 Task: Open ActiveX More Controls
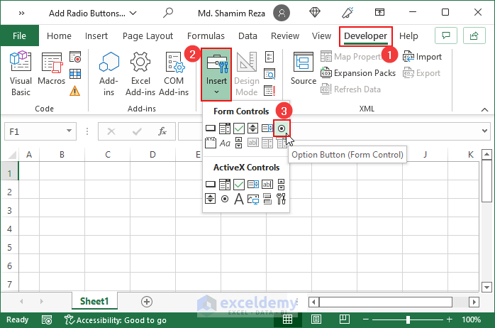pos(281,199)
